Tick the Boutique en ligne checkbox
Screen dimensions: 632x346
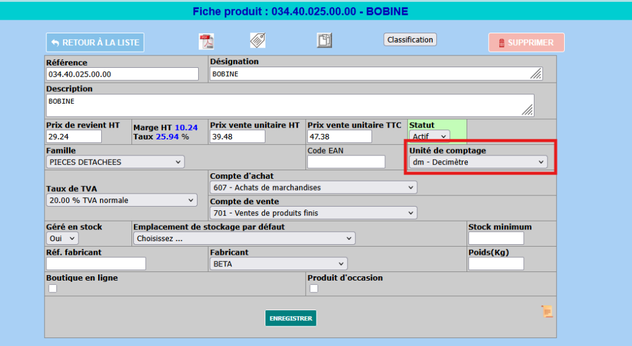click(x=53, y=289)
